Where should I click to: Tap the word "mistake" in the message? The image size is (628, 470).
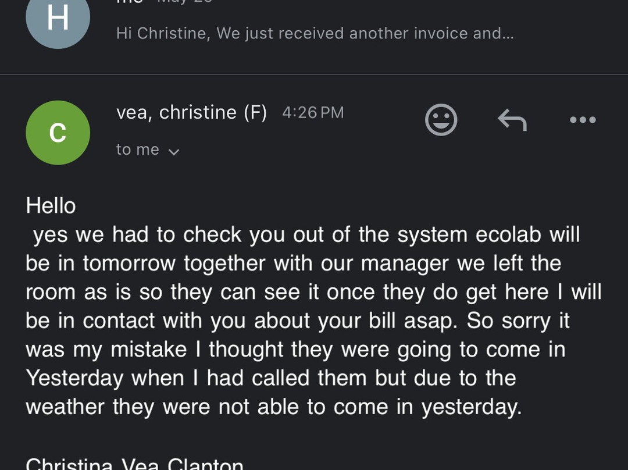click(149, 350)
